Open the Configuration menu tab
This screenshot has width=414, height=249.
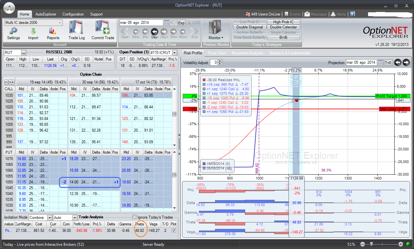point(73,14)
